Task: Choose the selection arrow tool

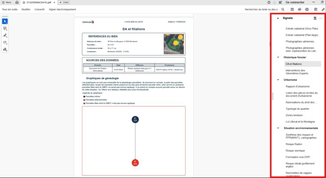Action: pyautogui.click(x=5, y=21)
